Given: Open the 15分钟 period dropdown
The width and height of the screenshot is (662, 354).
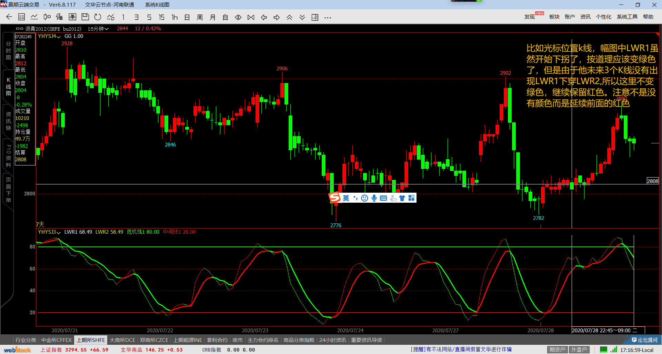Looking at the screenshot, I should click(98, 29).
